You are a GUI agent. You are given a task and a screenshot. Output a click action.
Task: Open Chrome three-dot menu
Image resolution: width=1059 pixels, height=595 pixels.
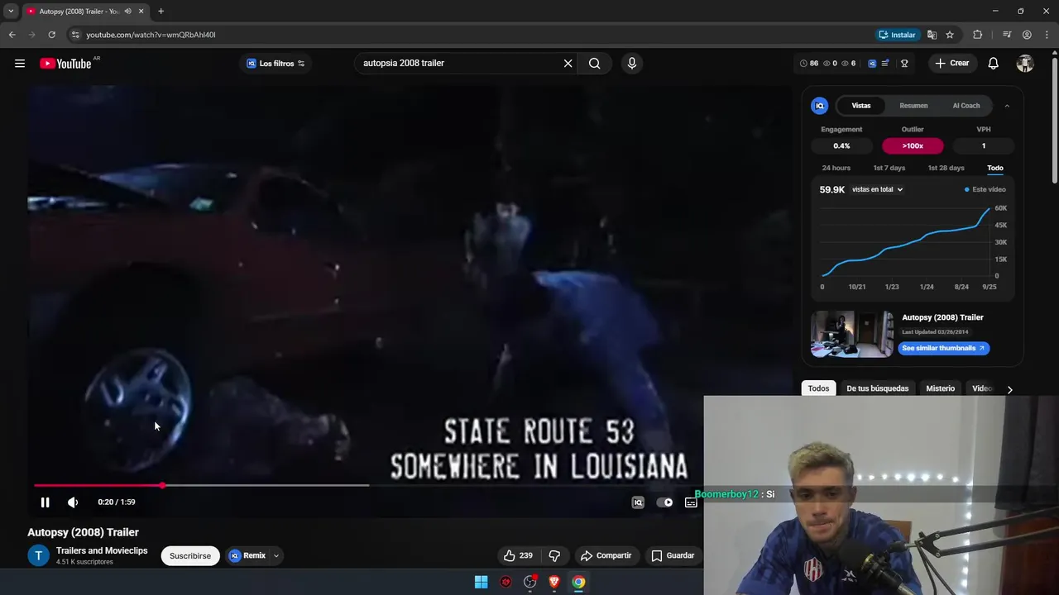(x=1047, y=35)
